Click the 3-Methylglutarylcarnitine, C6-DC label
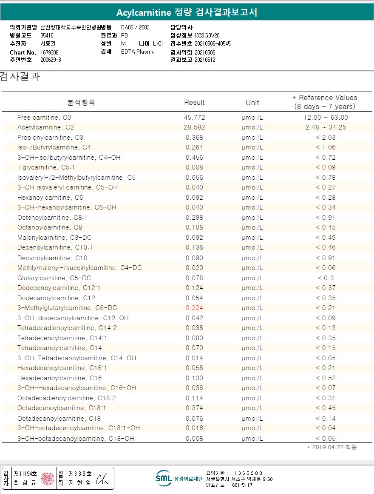 [67, 308]
